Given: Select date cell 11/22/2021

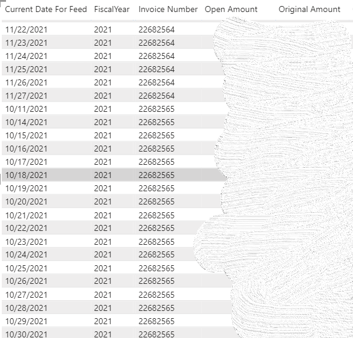Looking at the screenshot, I should click(26, 29).
